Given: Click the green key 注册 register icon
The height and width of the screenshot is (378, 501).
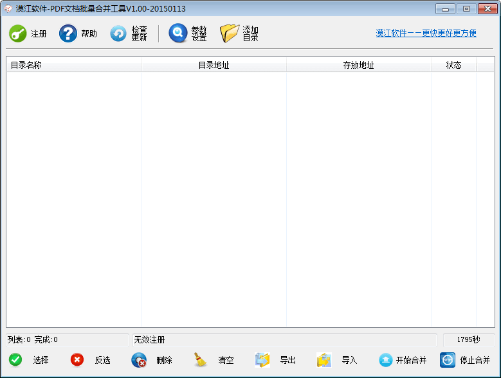Looking at the screenshot, I should click(x=18, y=33).
